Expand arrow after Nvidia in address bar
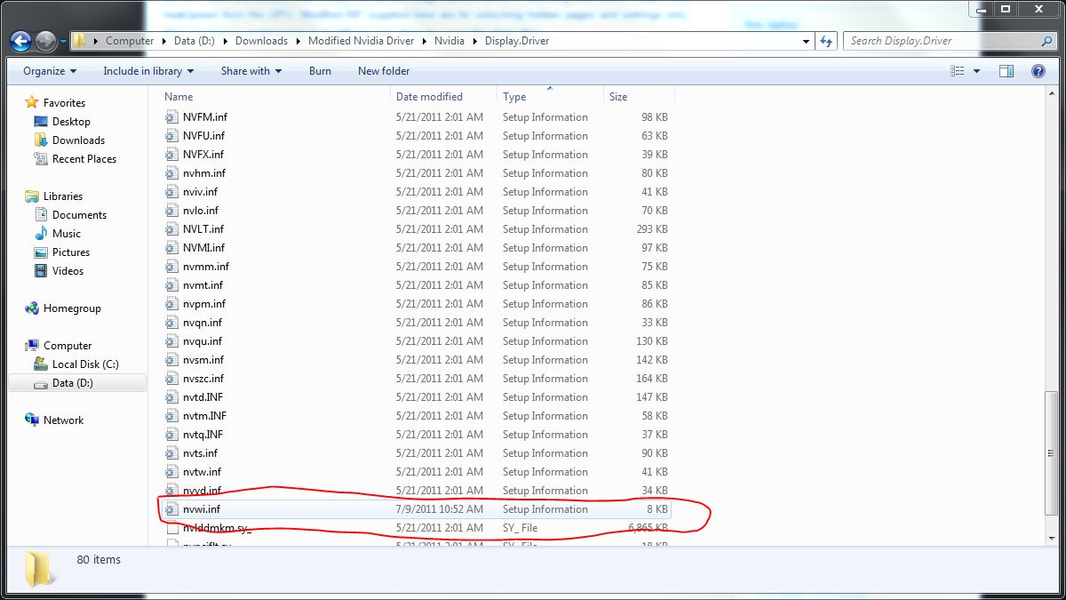 pos(473,41)
